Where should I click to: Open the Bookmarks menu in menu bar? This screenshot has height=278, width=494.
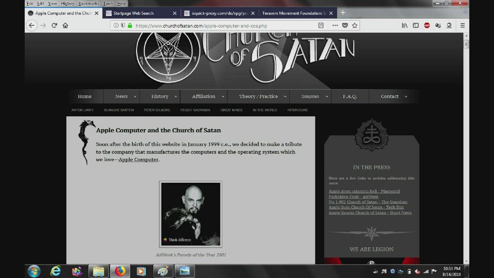coord(89,3)
